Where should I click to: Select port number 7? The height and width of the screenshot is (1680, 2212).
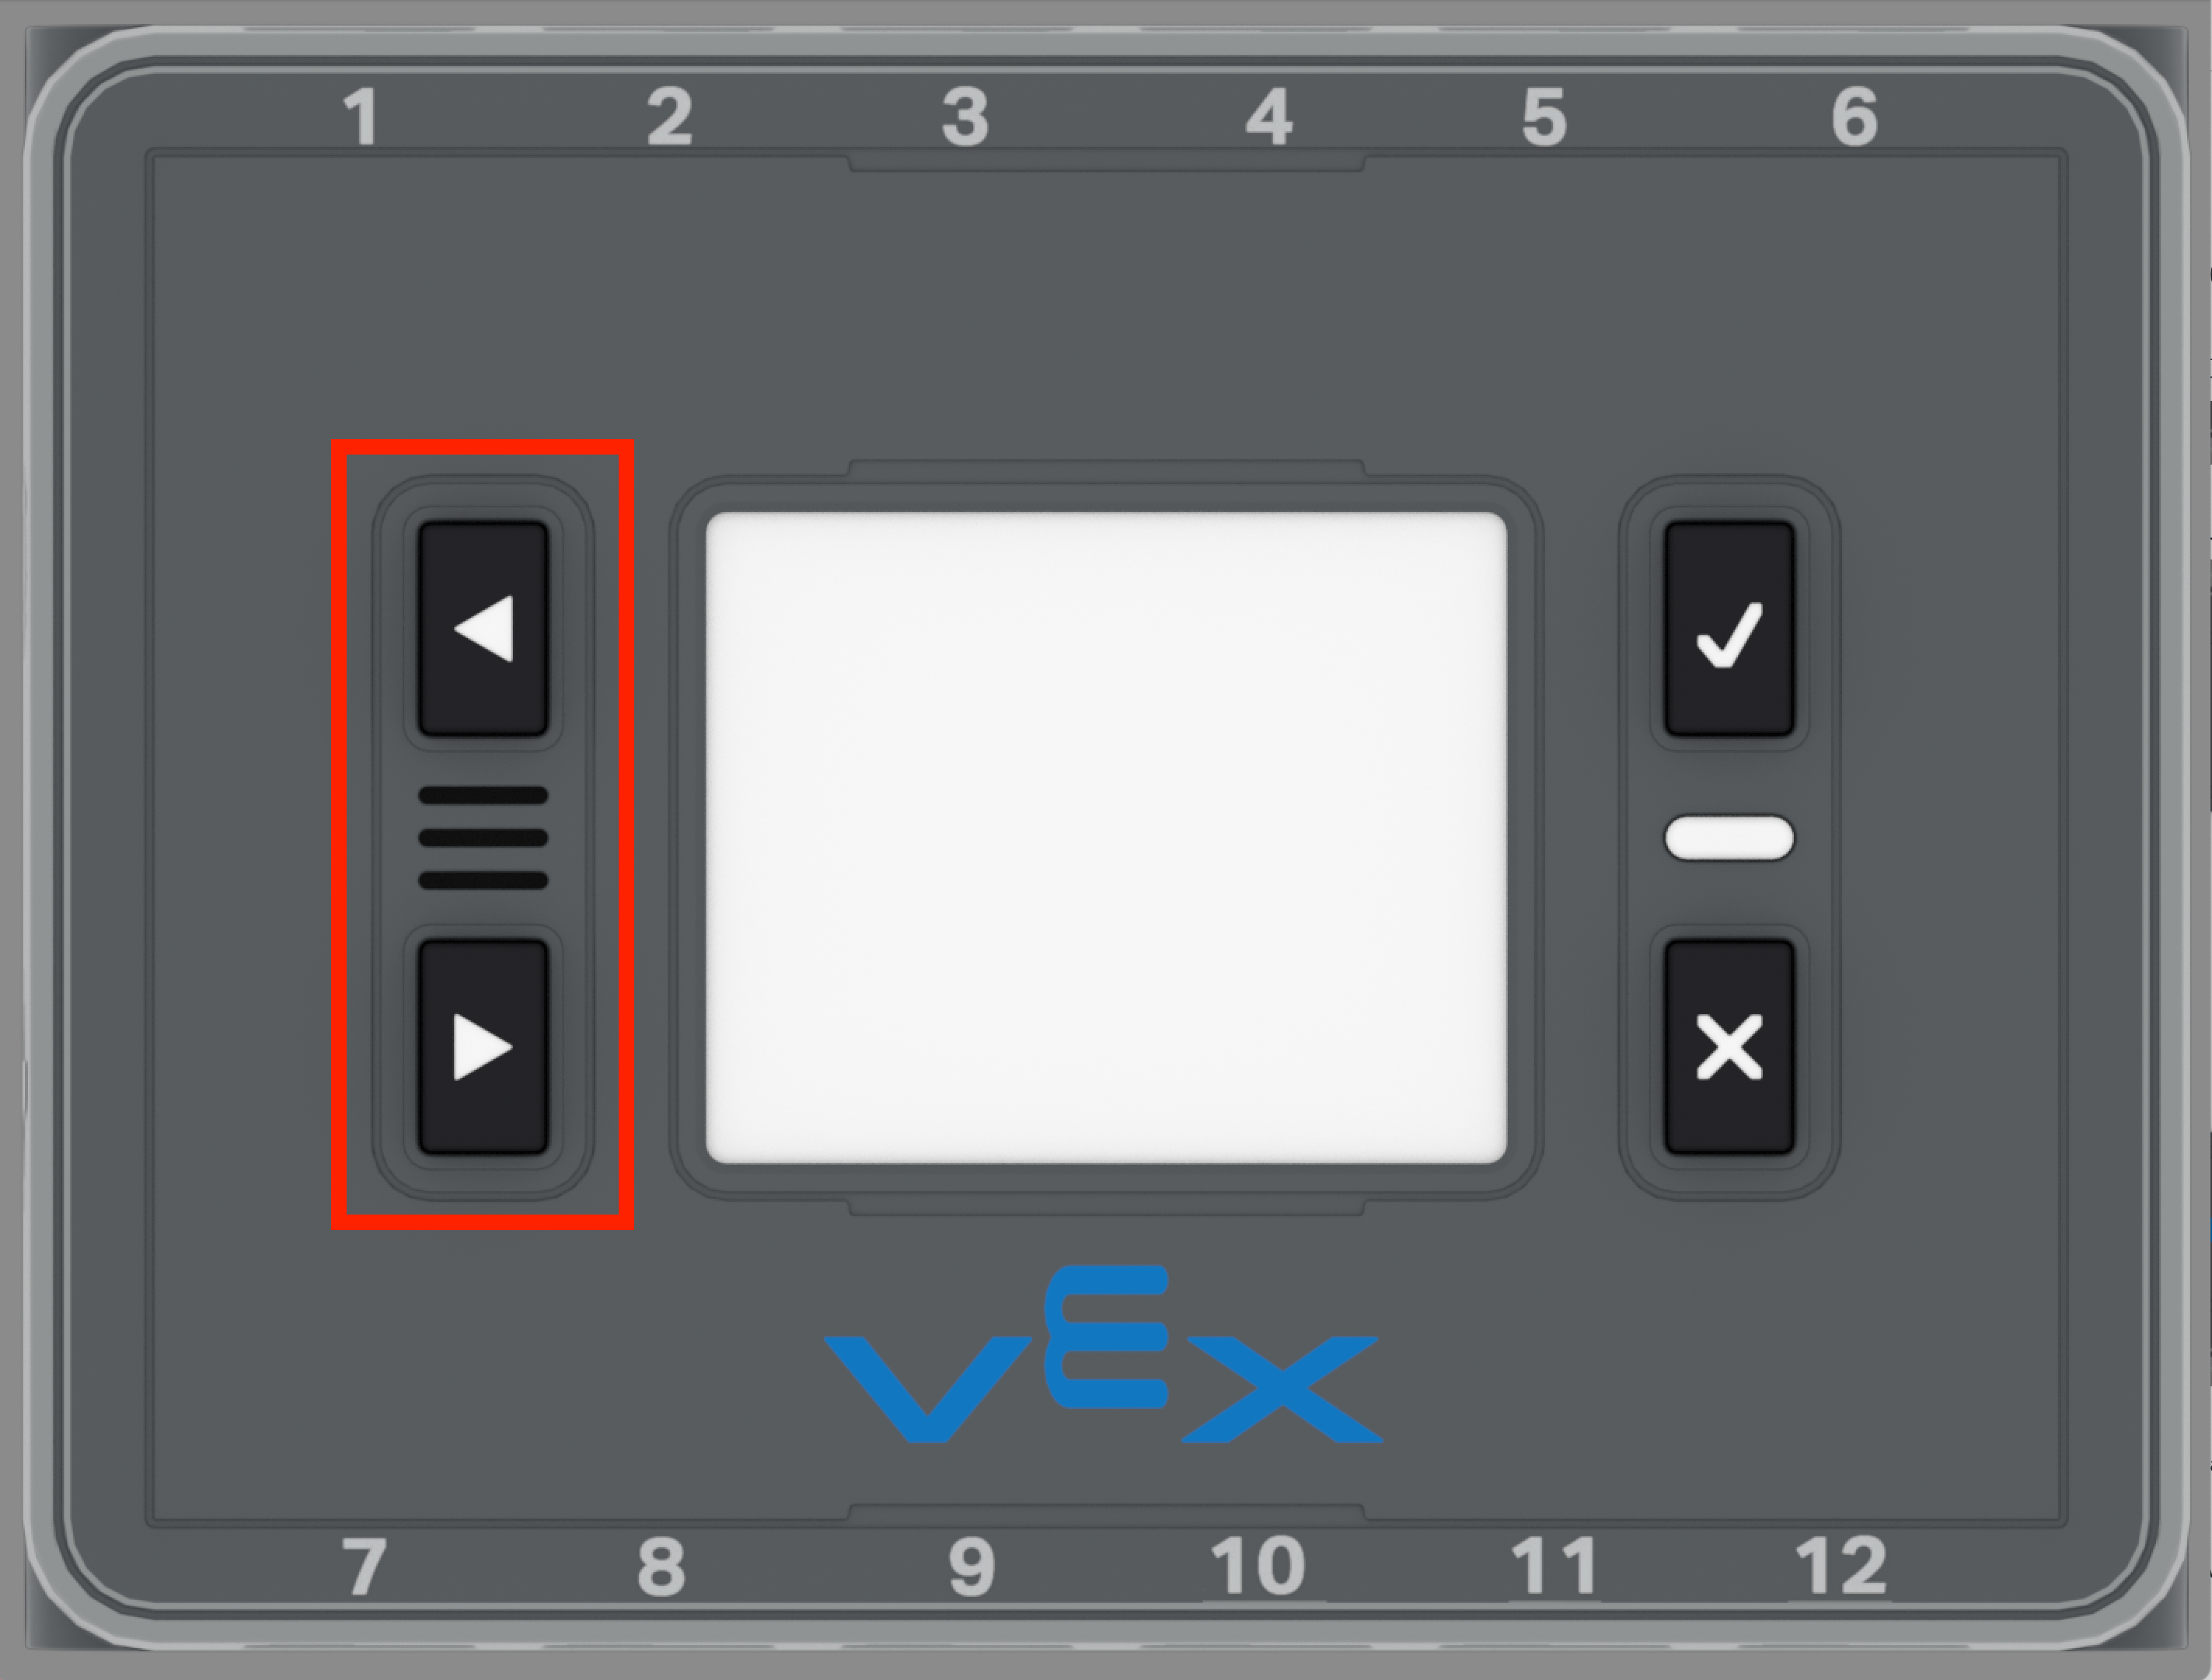pyautogui.click(x=364, y=1566)
